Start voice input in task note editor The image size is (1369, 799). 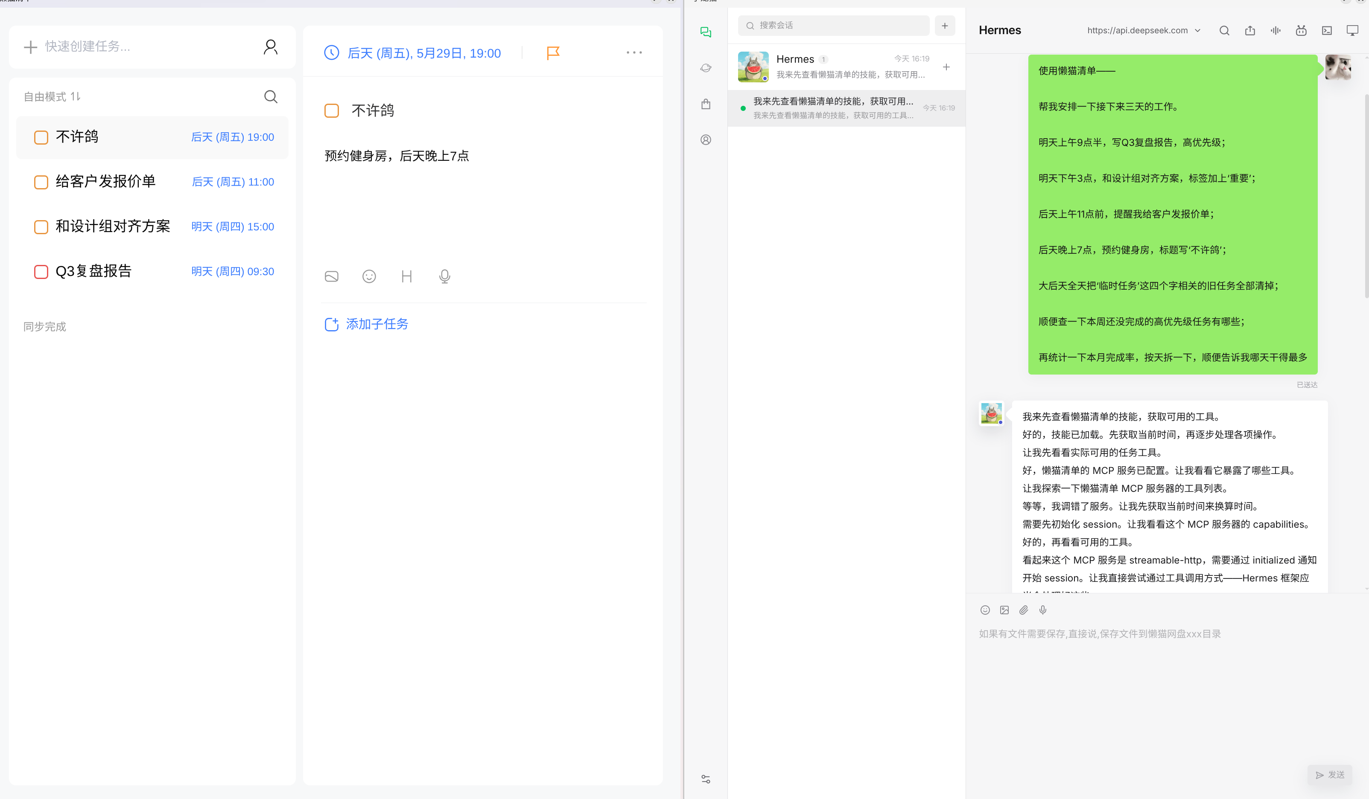point(444,276)
